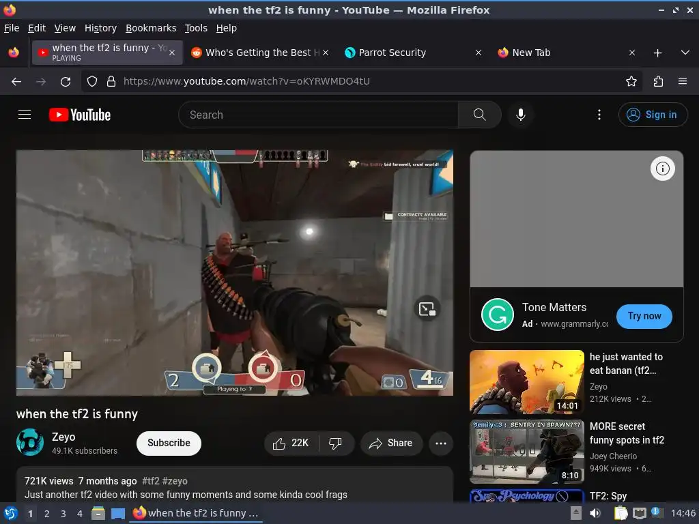Close the Parrot Security tab
Screen dimensions: 699x524
tap(479, 53)
